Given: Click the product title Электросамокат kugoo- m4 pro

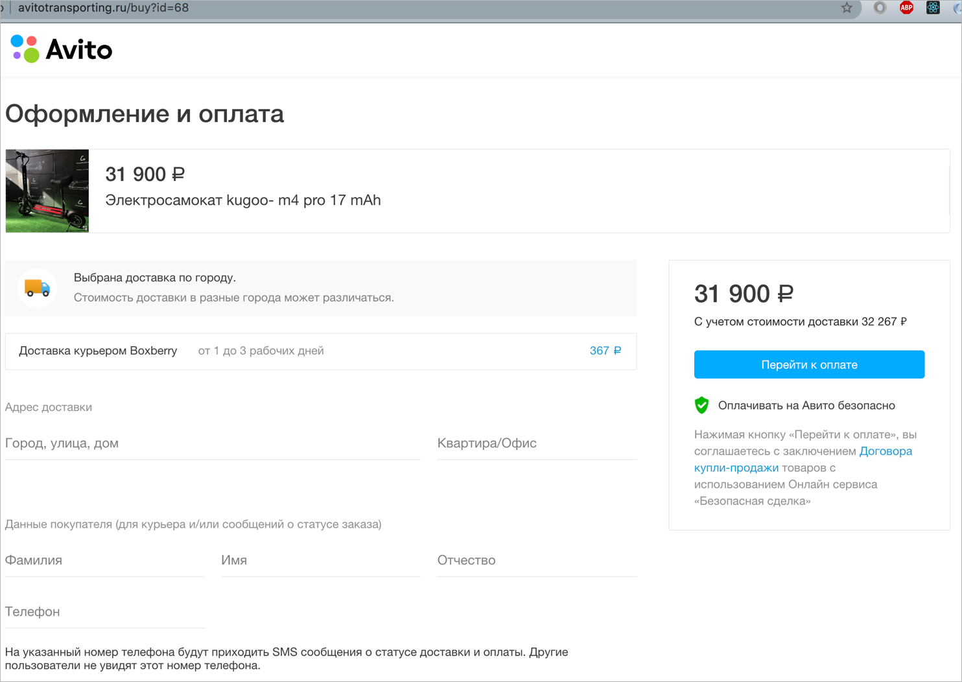Looking at the screenshot, I should tap(243, 200).
